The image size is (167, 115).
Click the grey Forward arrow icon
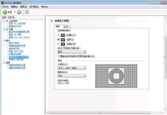tap(19, 12)
